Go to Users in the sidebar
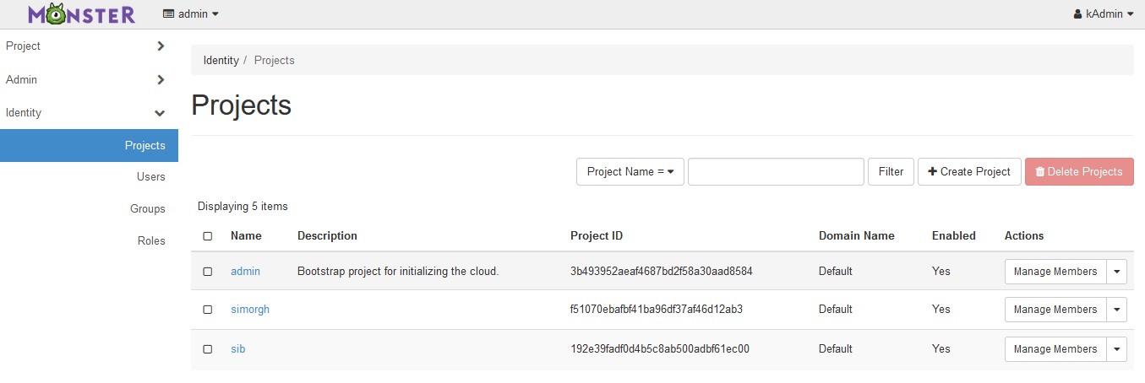The height and width of the screenshot is (383, 1145). 151,177
